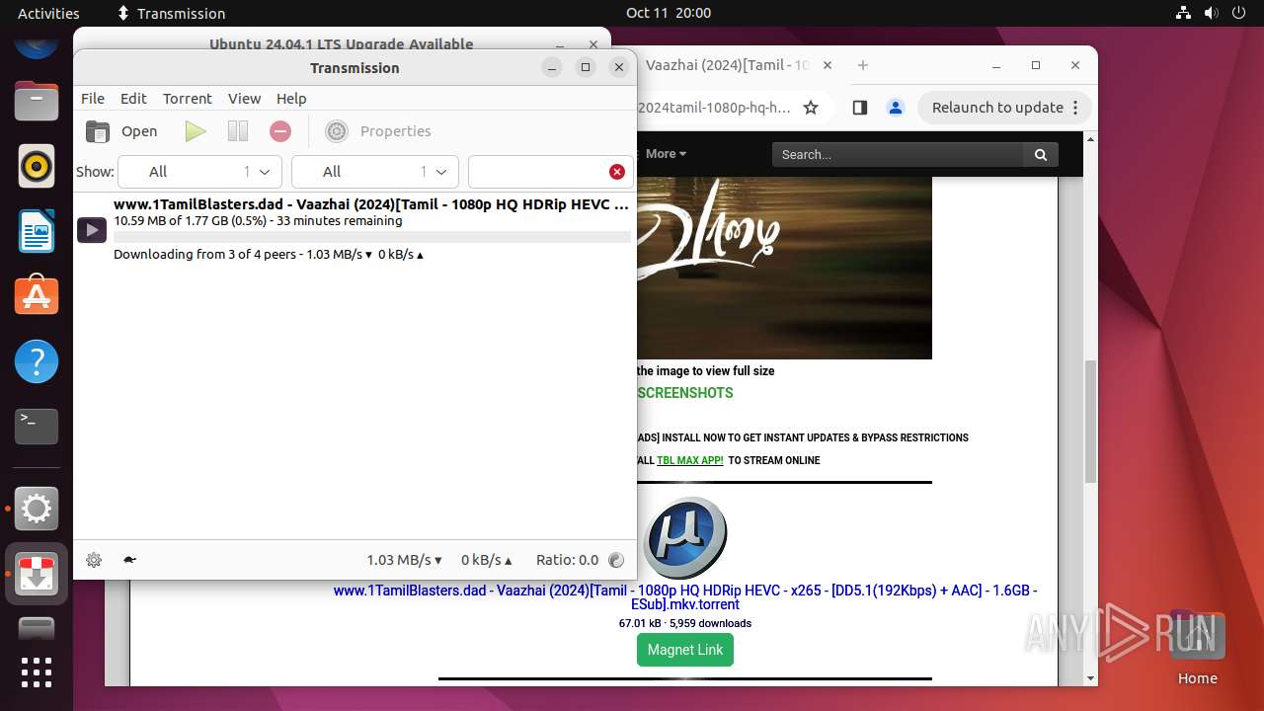This screenshot has width=1264, height=711.
Task: Open Help from the dock
Action: pyautogui.click(x=37, y=362)
